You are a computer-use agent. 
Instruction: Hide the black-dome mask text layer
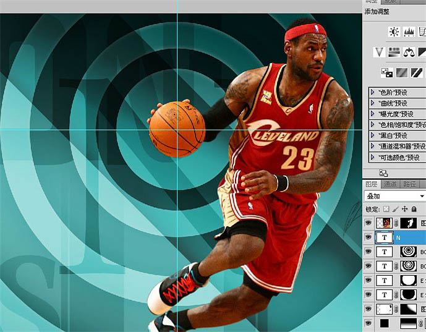(x=368, y=294)
